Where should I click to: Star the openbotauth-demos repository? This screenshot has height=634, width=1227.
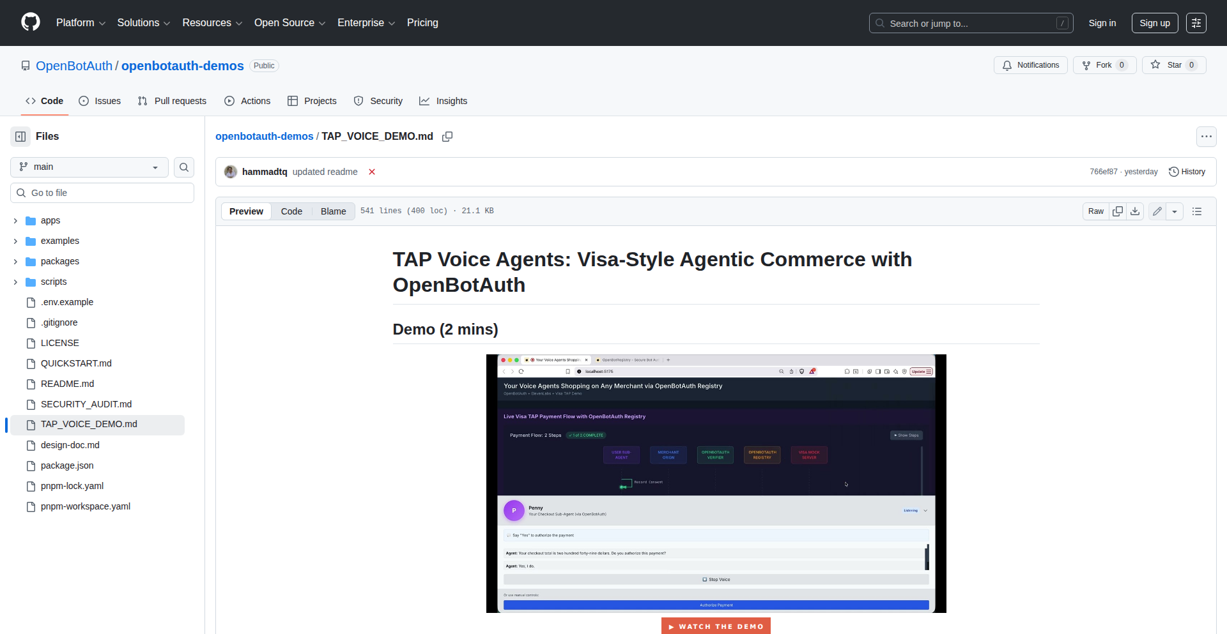1173,64
